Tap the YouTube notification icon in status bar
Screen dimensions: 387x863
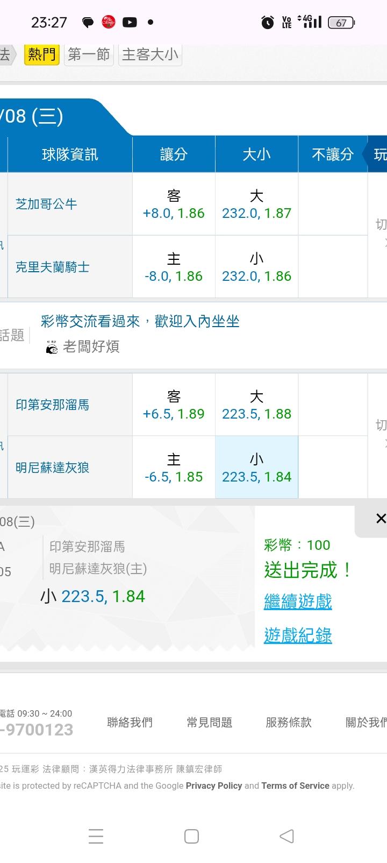click(x=130, y=22)
